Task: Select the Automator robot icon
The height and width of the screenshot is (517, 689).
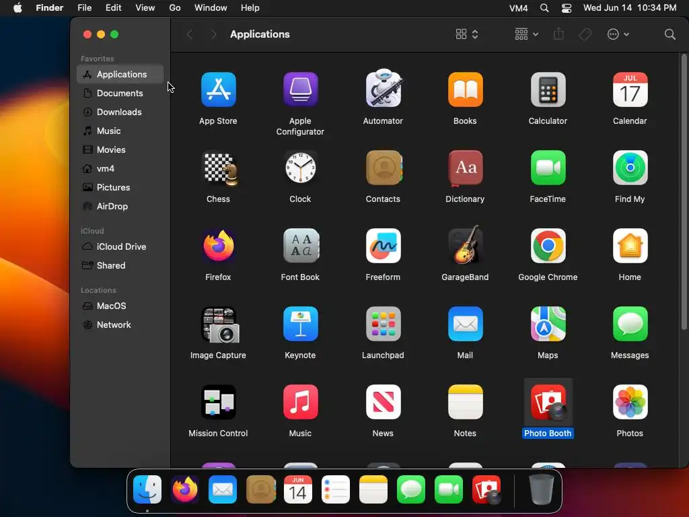Action: tap(383, 88)
